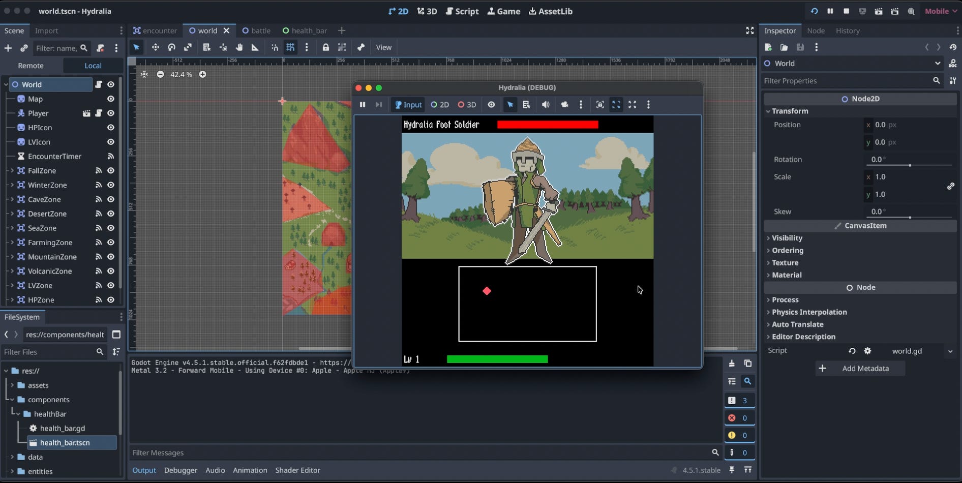Toggle grid snapping icon in viewport toolbar
The width and height of the screenshot is (962, 483).
pyautogui.click(x=290, y=47)
